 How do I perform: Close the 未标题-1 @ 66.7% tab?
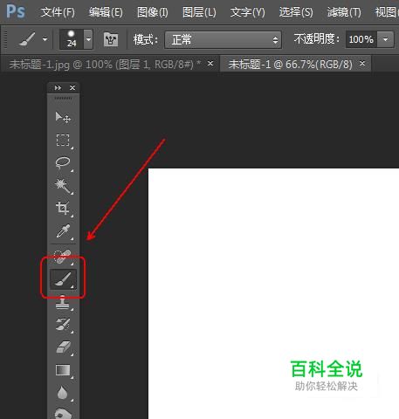click(362, 63)
